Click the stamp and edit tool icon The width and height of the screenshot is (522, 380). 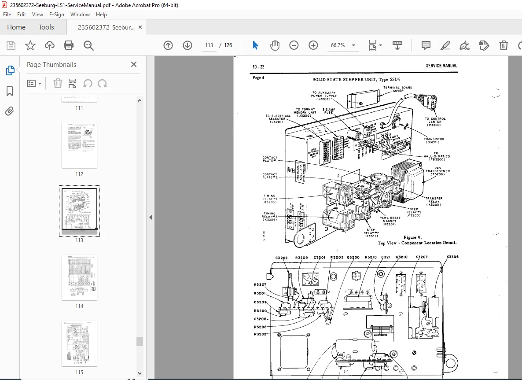coord(484,45)
